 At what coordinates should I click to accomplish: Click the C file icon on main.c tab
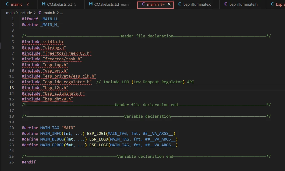pos(7,5)
